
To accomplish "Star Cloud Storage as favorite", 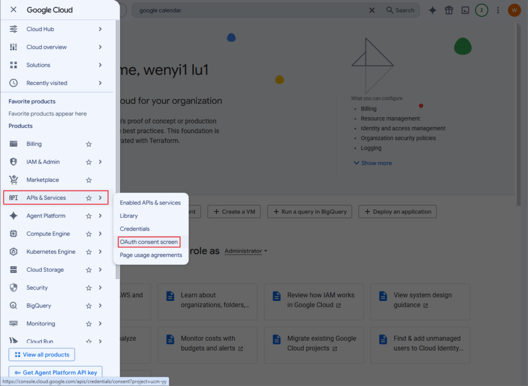I will pos(89,270).
